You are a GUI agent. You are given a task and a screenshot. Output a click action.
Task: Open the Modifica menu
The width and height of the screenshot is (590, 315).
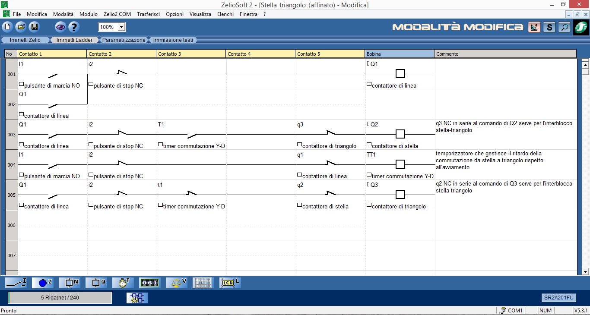37,14
